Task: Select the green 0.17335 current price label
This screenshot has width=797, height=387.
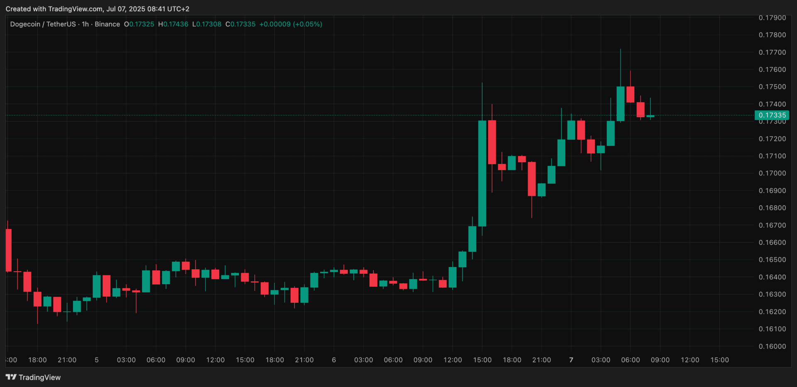Action: pos(772,115)
